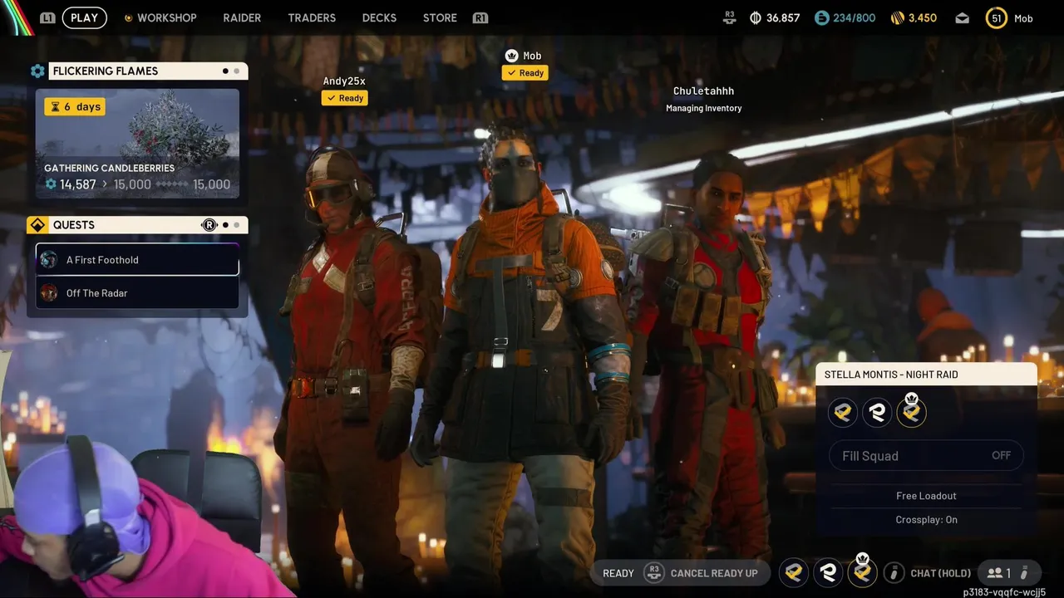Click CANCEL READY UP

click(714, 573)
